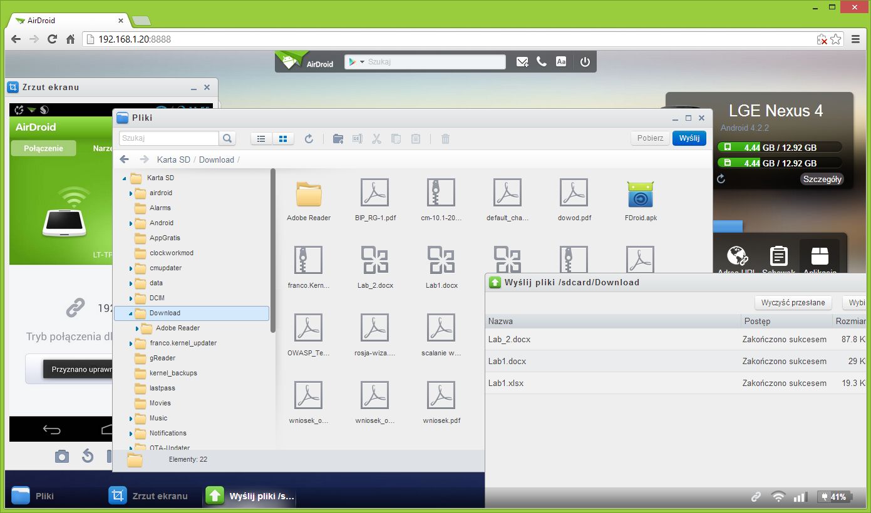Switch to Pliki in bottom taskbar
This screenshot has height=513, width=871.
tap(33, 496)
